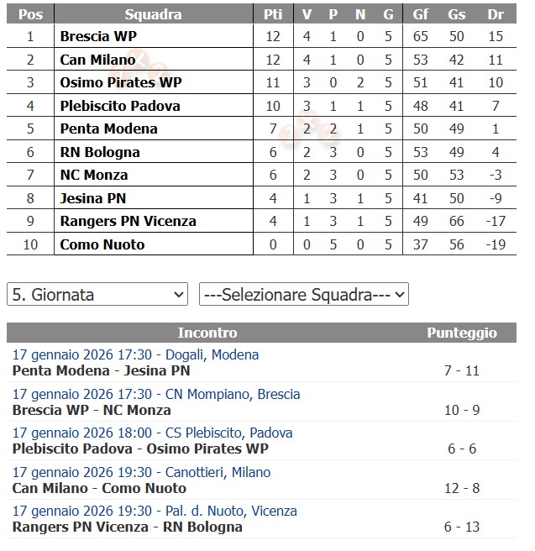Click the Squadra column header
Viewport: 535px width, 551px height.
(153, 14)
